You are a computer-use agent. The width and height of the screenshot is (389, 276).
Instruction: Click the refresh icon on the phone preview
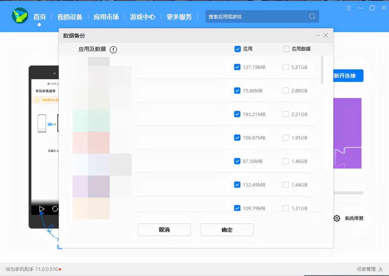[x=54, y=209]
